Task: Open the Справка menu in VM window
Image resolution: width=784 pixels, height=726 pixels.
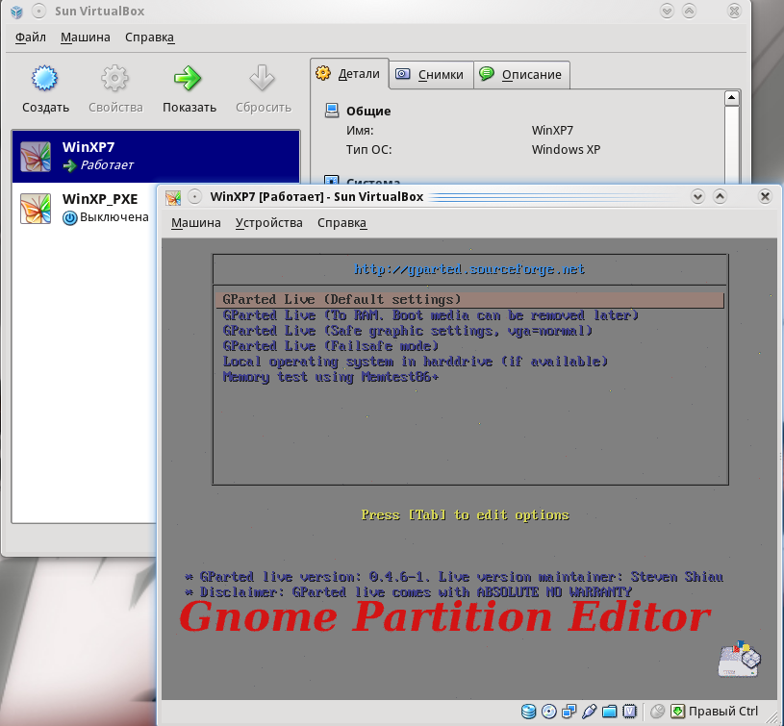Action: pyautogui.click(x=342, y=223)
